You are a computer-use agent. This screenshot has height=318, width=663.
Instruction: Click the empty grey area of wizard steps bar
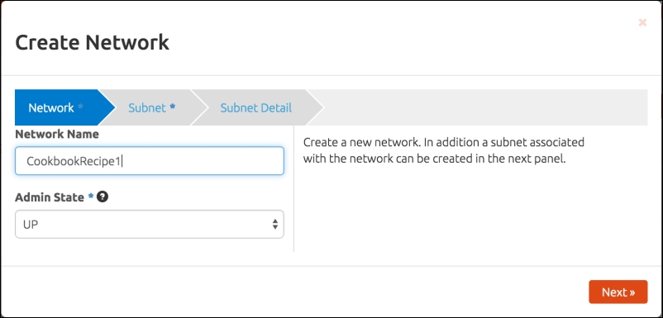pos(485,107)
